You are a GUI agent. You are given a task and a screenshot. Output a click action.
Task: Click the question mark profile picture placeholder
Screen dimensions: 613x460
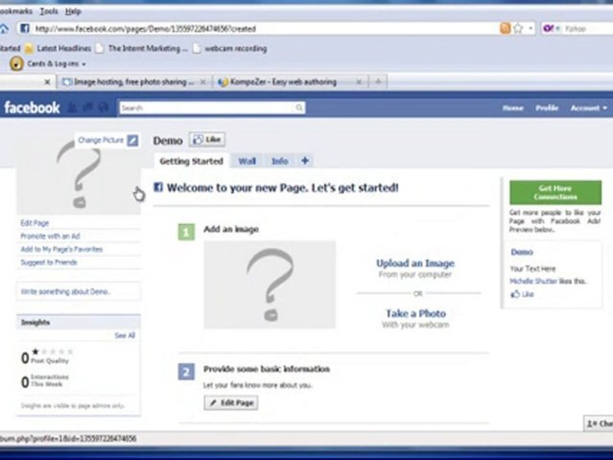click(79, 175)
